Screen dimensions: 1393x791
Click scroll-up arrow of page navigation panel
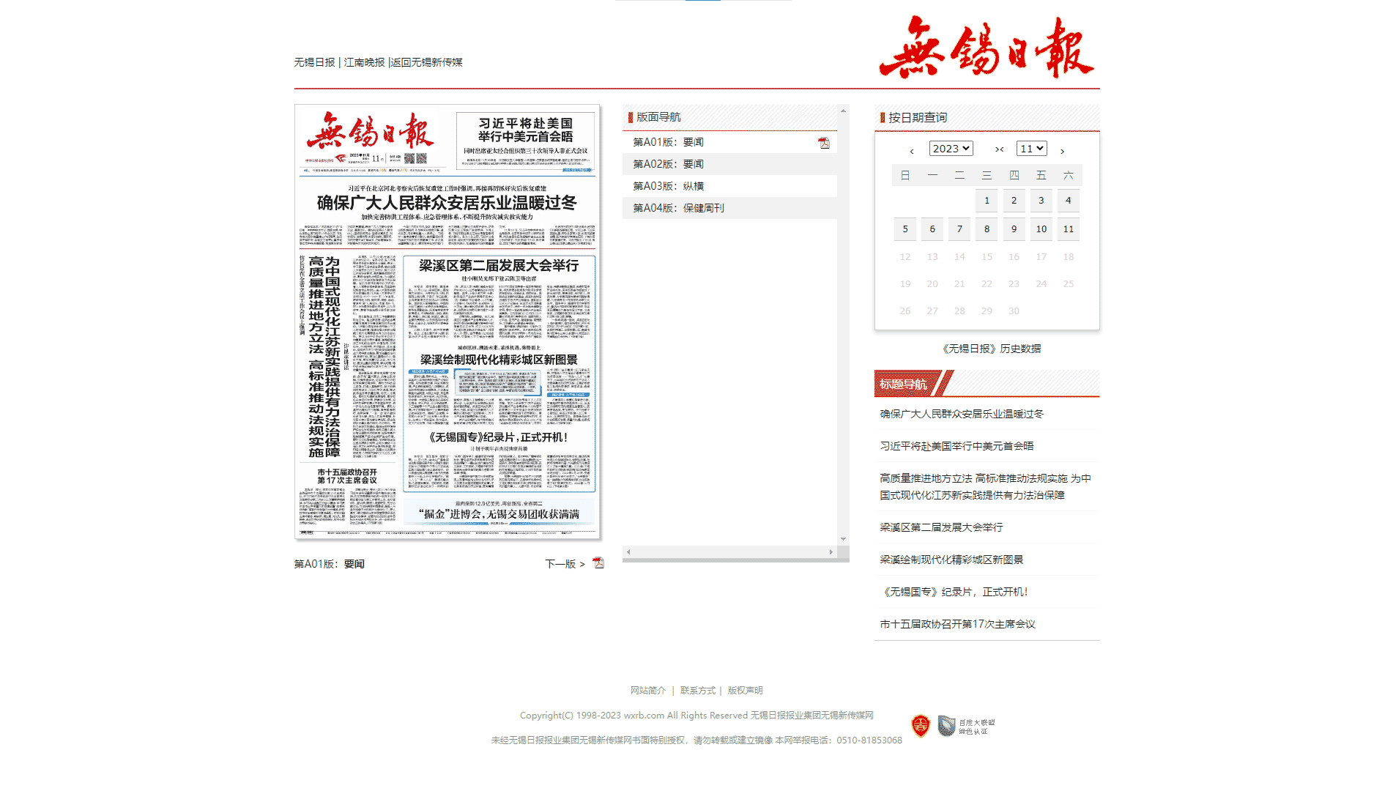pyautogui.click(x=843, y=111)
